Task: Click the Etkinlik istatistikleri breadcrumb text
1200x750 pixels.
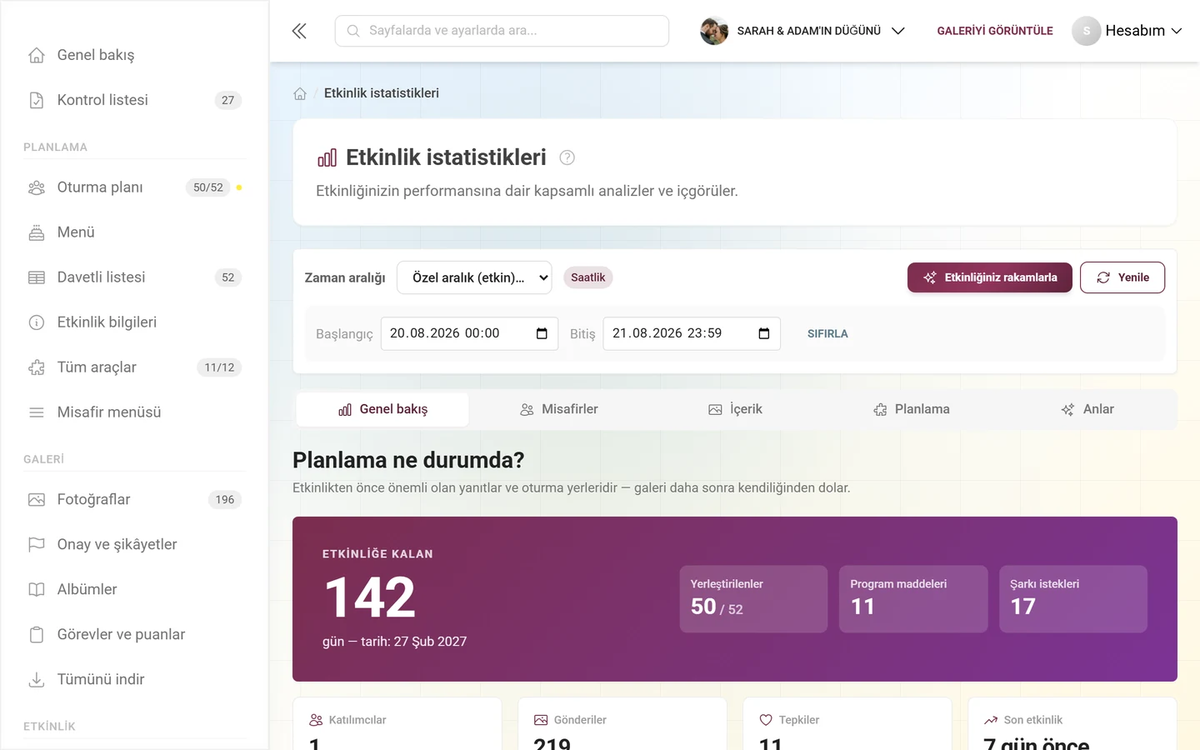Action: pos(382,93)
